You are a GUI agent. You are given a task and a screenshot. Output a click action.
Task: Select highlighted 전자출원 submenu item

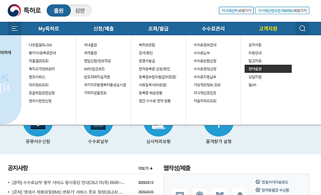click(x=268, y=69)
